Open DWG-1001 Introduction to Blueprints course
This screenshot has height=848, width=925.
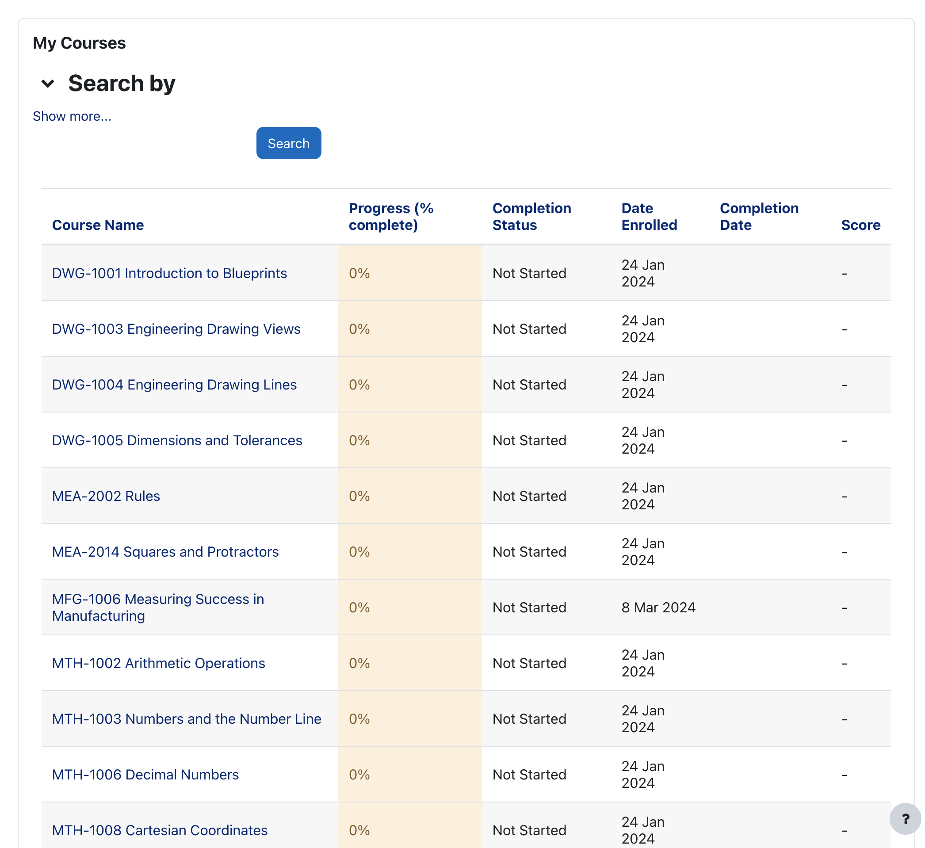(x=169, y=273)
